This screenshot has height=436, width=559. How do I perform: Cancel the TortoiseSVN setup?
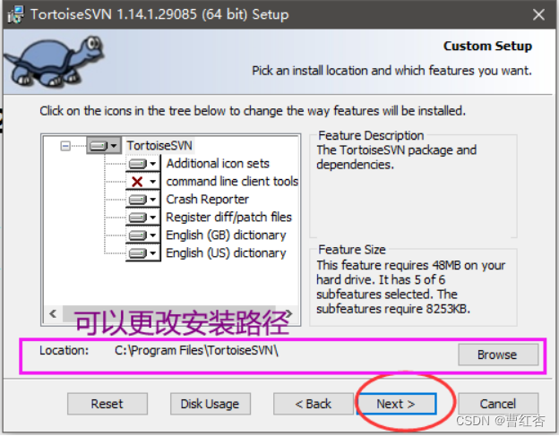coord(498,404)
